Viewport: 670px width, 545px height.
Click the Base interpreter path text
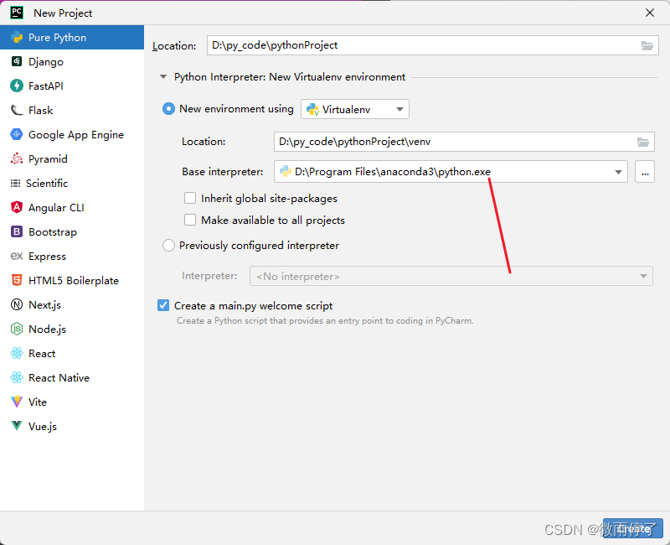[393, 172]
